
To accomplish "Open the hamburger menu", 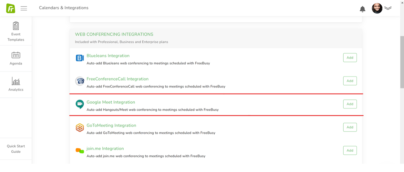I will point(24,8).
